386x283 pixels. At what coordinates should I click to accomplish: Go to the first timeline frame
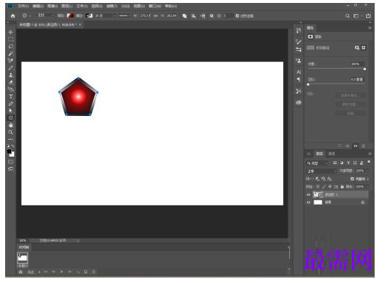tap(46, 272)
